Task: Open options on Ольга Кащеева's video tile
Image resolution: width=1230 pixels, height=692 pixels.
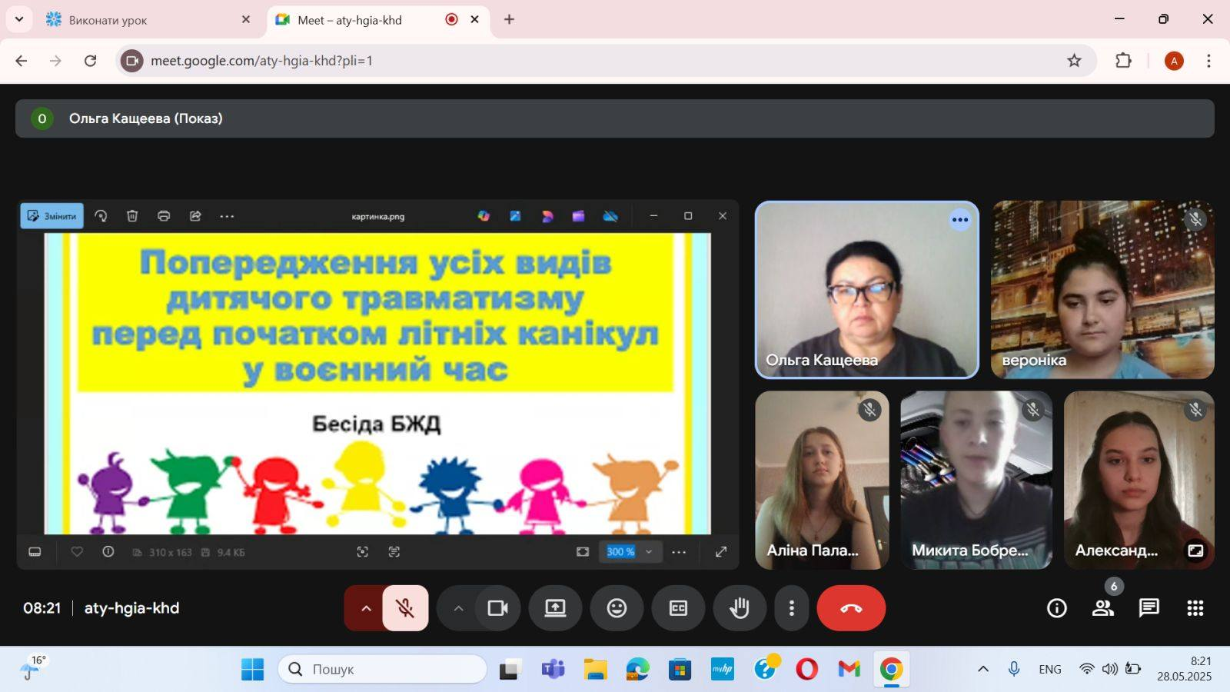Action: point(959,220)
